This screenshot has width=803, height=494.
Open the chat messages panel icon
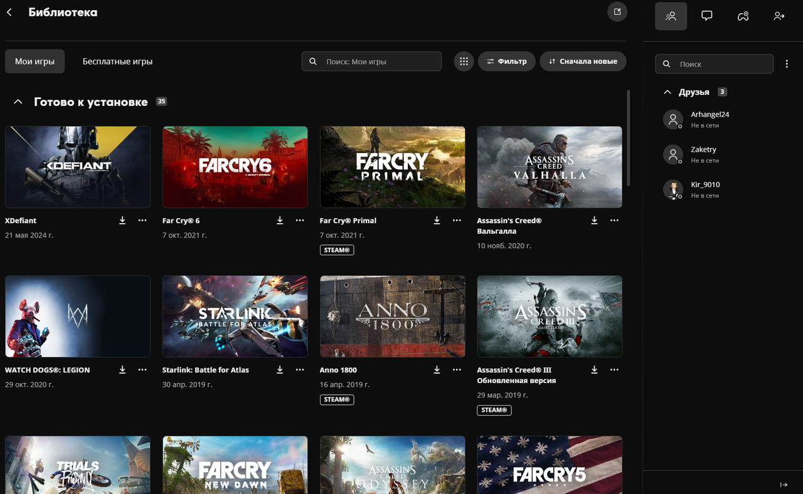(x=707, y=16)
